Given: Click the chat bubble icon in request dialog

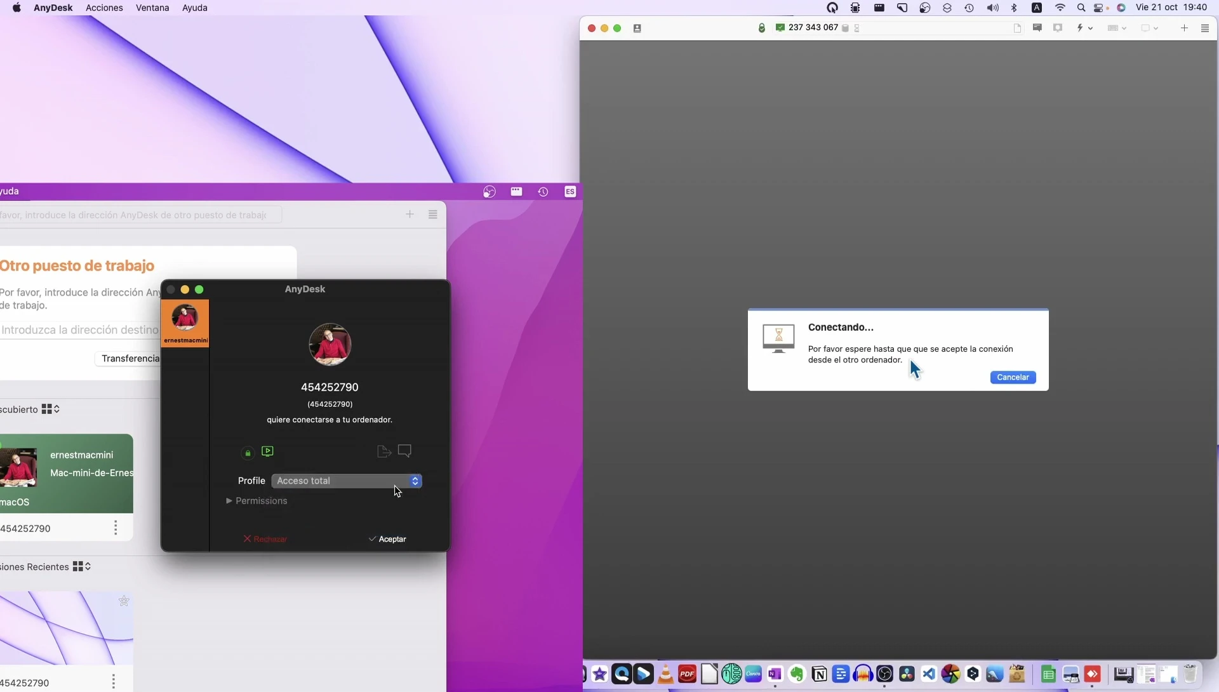Looking at the screenshot, I should (404, 451).
